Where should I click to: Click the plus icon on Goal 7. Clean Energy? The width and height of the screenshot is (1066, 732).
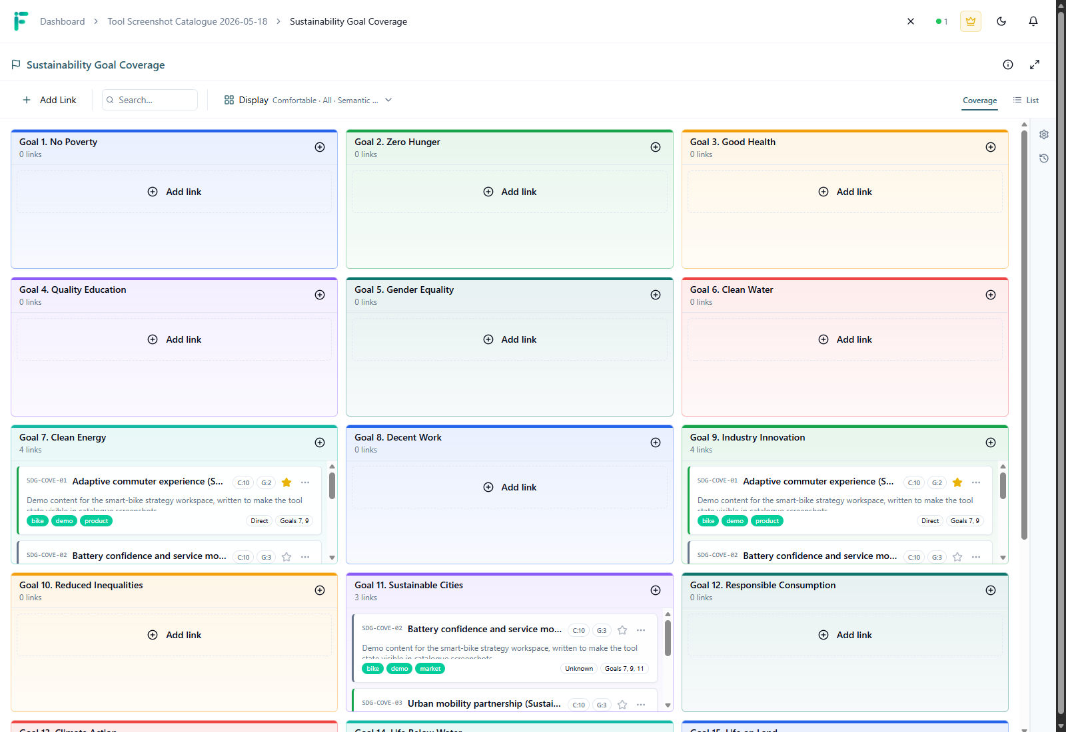tap(320, 443)
